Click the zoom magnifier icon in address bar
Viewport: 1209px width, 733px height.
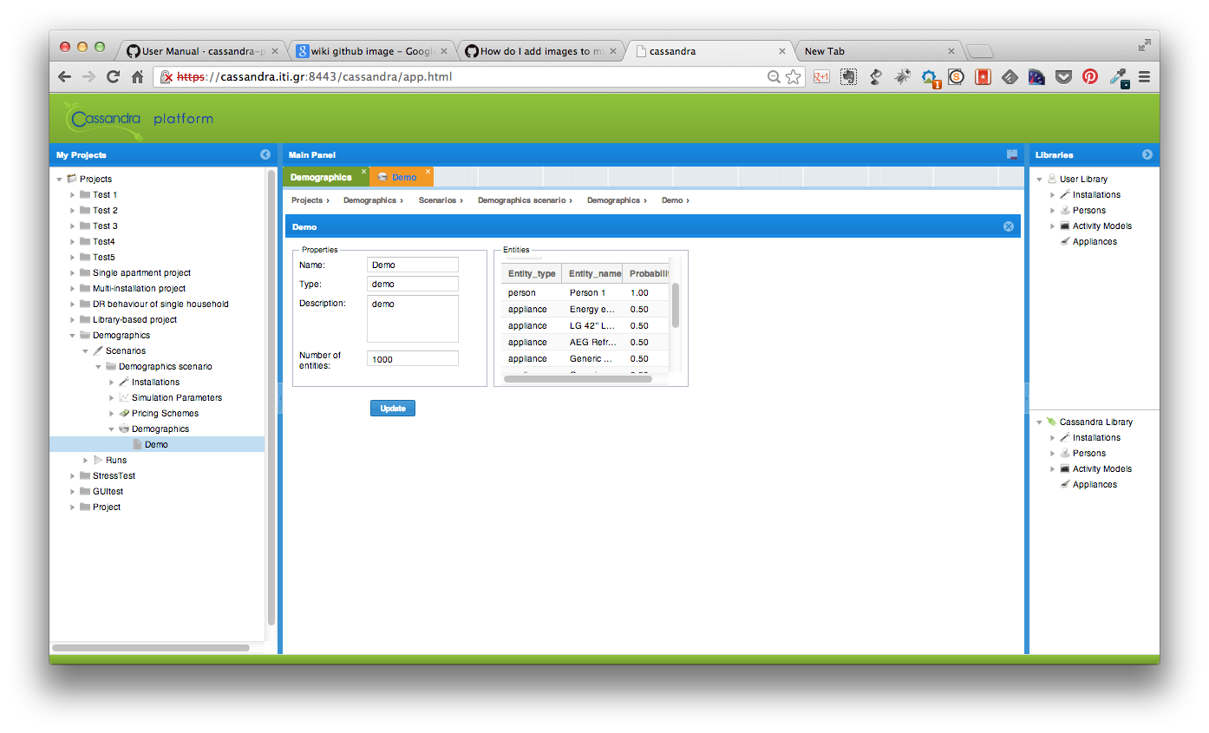774,77
